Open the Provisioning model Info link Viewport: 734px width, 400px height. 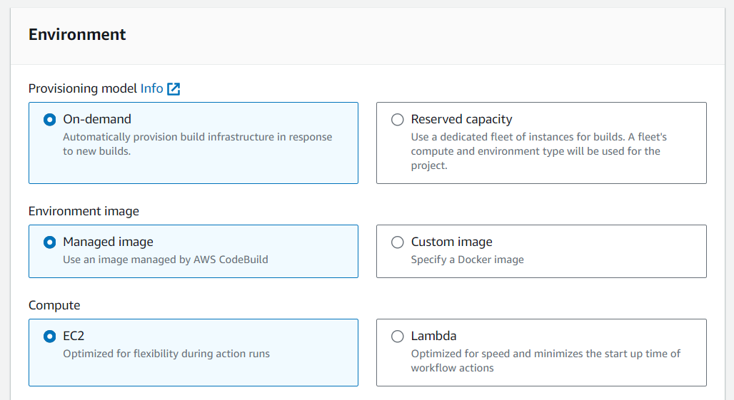click(x=151, y=88)
